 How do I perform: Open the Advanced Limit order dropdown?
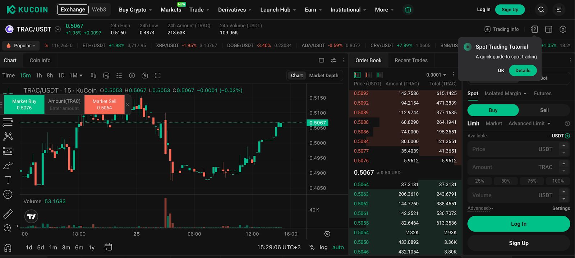(529, 123)
